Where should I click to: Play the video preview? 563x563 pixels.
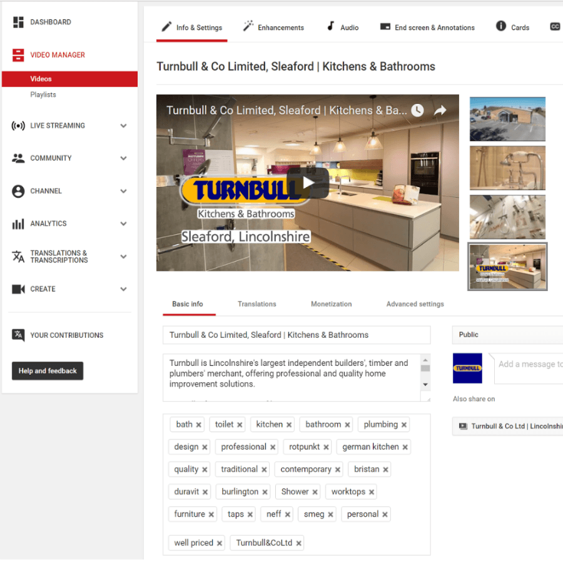pyautogui.click(x=308, y=183)
